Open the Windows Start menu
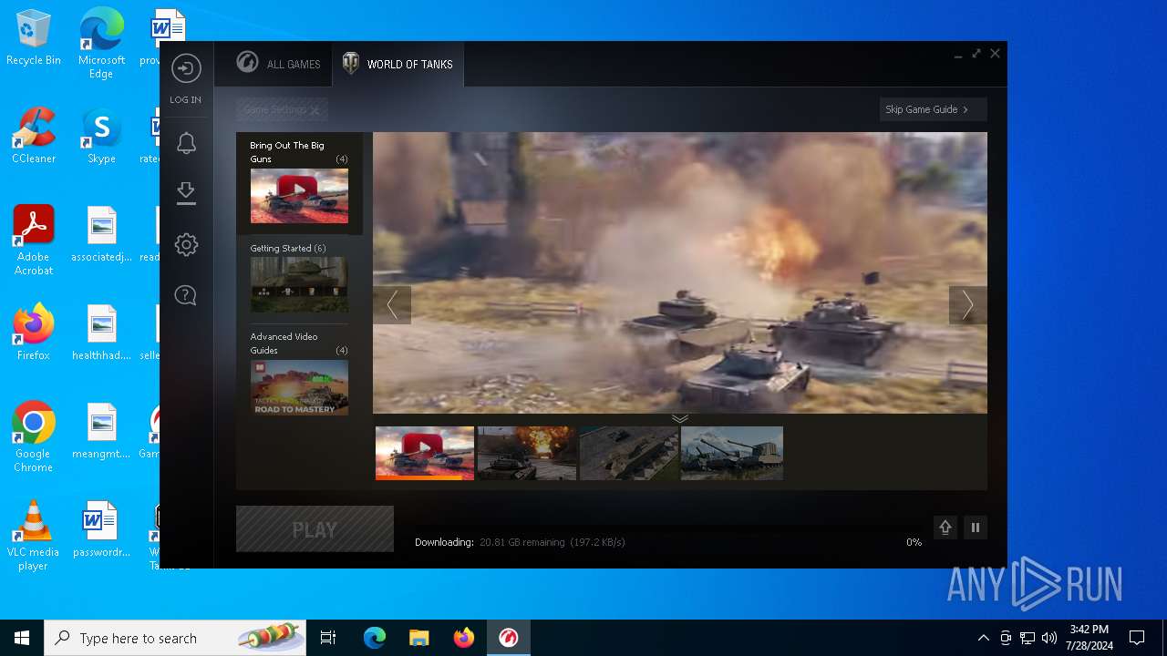 tap(22, 638)
